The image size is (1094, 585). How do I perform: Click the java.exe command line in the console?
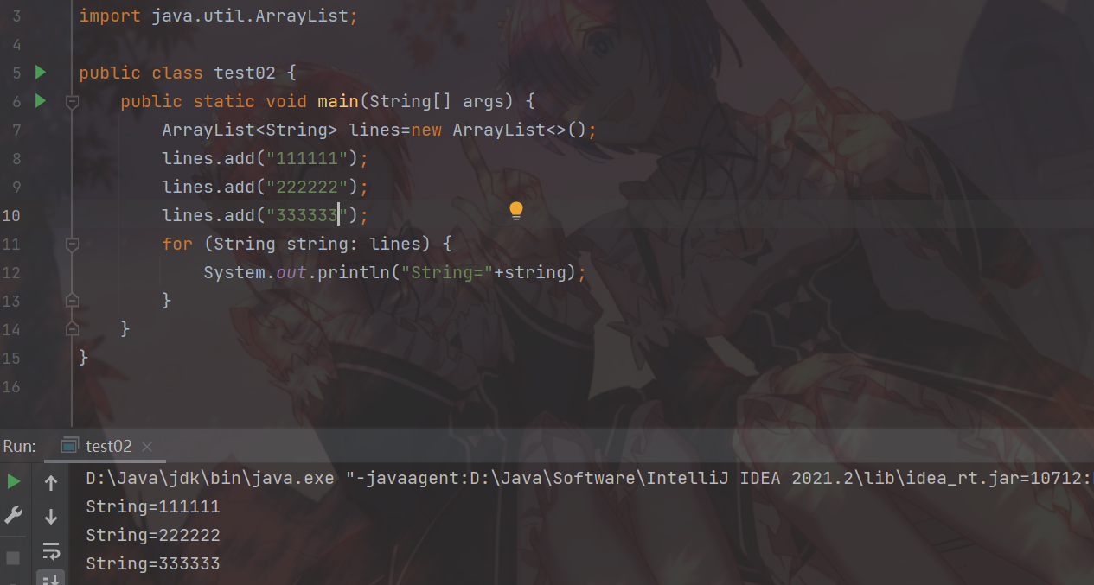590,479
